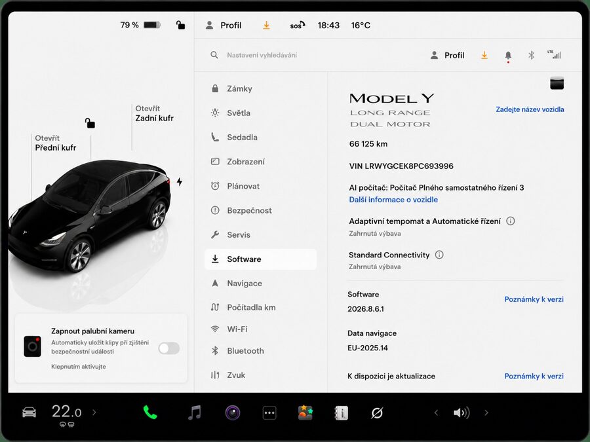Viewport: 590px width, 442px height.
Task: Open Navigace settings
Action: (x=260, y=284)
